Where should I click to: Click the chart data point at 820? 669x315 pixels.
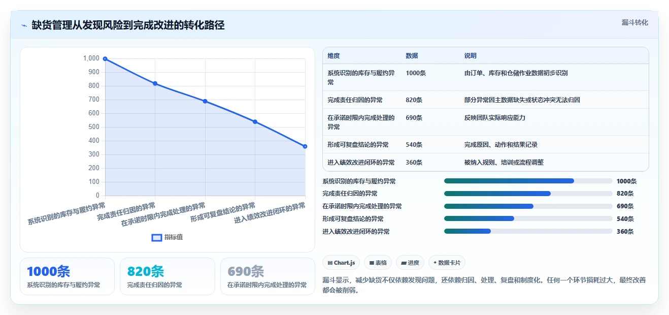pyautogui.click(x=155, y=83)
